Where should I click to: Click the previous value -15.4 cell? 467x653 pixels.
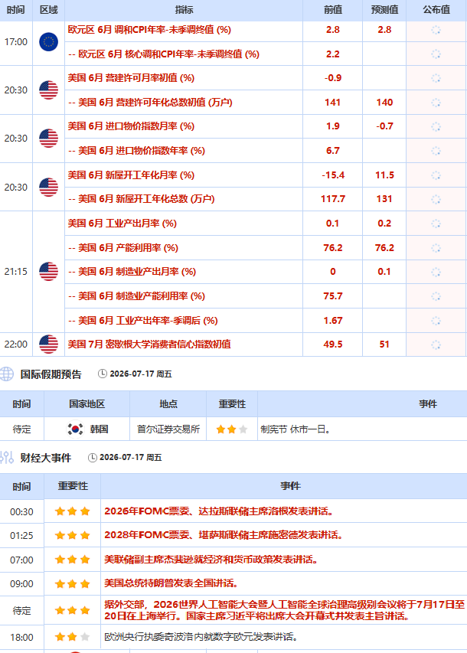pyautogui.click(x=333, y=175)
